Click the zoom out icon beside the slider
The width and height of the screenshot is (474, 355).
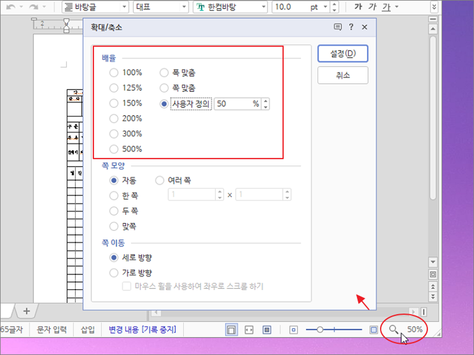294,330
